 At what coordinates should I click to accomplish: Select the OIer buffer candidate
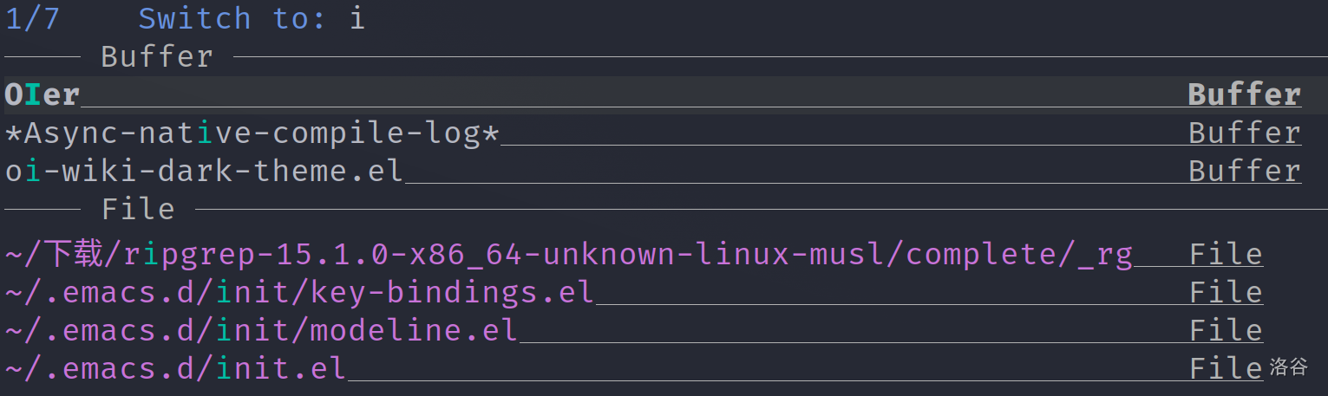pyautogui.click(x=43, y=95)
